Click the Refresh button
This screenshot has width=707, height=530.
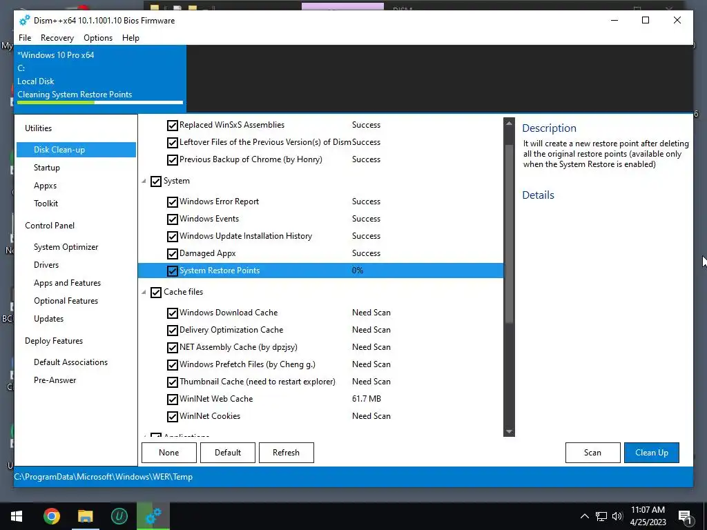point(287,453)
